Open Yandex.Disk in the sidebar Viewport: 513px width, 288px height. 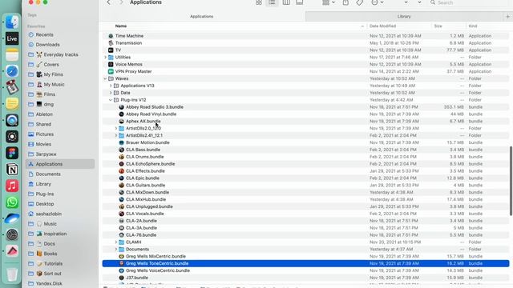(x=49, y=283)
